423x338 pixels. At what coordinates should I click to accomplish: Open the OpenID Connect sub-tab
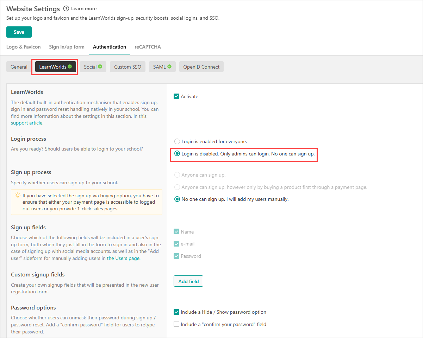tap(201, 67)
